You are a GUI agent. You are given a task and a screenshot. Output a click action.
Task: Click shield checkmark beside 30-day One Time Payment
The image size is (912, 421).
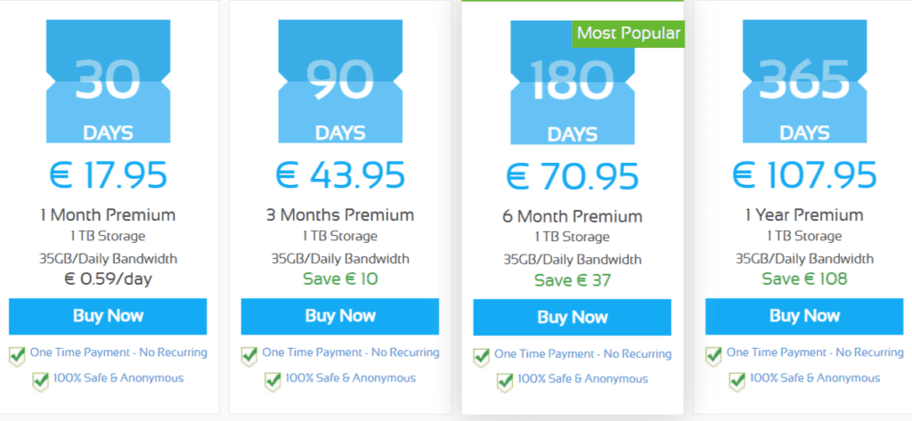(x=17, y=355)
